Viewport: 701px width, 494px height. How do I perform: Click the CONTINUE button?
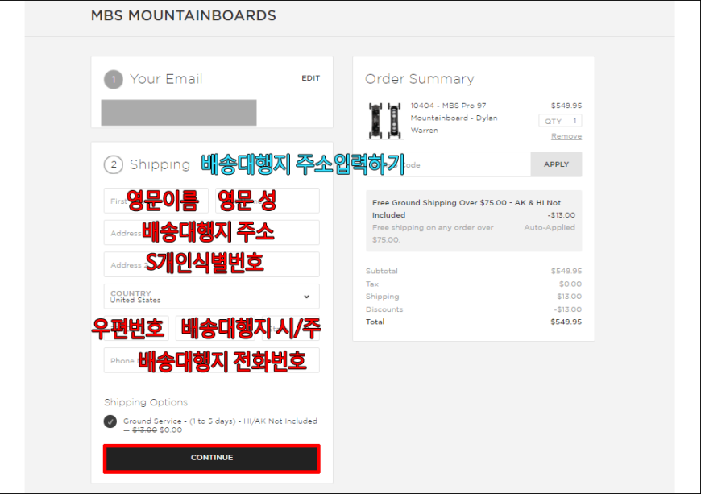tap(211, 459)
